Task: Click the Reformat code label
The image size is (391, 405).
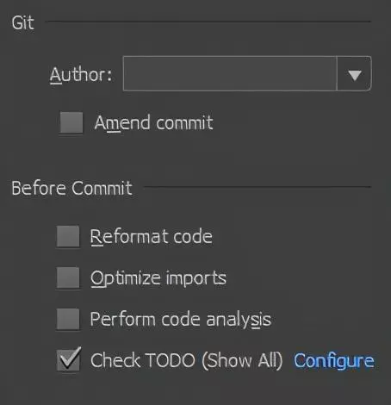Action: (x=152, y=237)
